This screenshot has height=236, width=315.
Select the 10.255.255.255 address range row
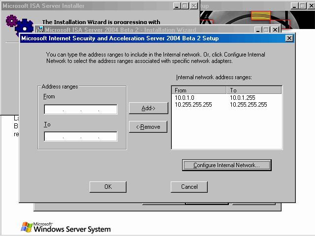click(x=193, y=105)
